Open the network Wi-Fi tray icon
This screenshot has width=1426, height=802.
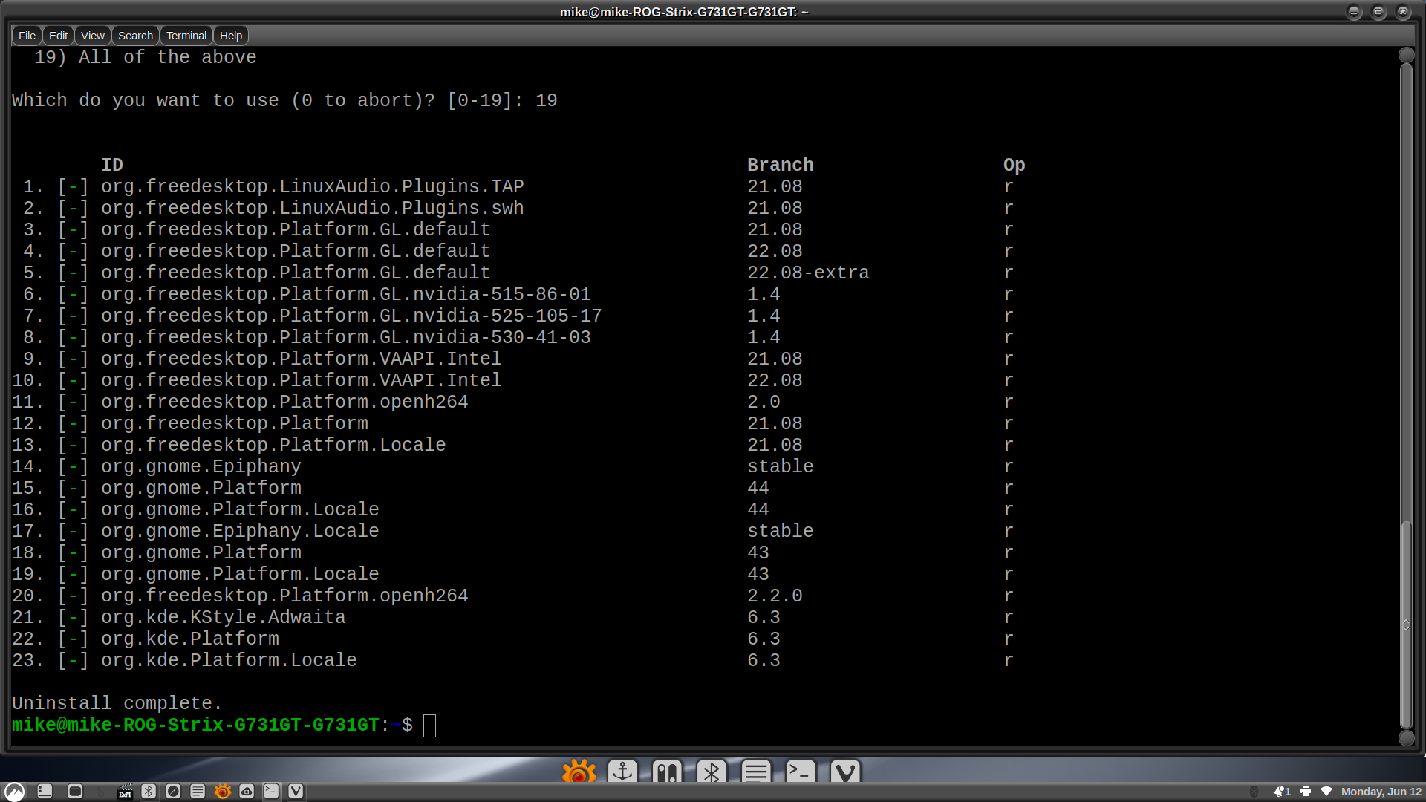[x=1326, y=792]
